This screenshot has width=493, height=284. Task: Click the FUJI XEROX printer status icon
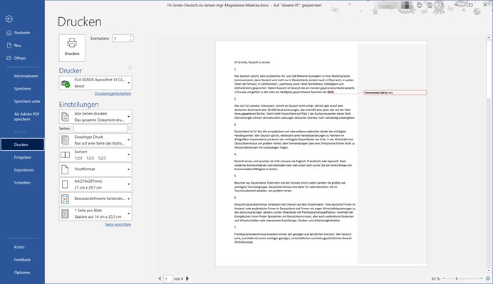[x=65, y=83]
